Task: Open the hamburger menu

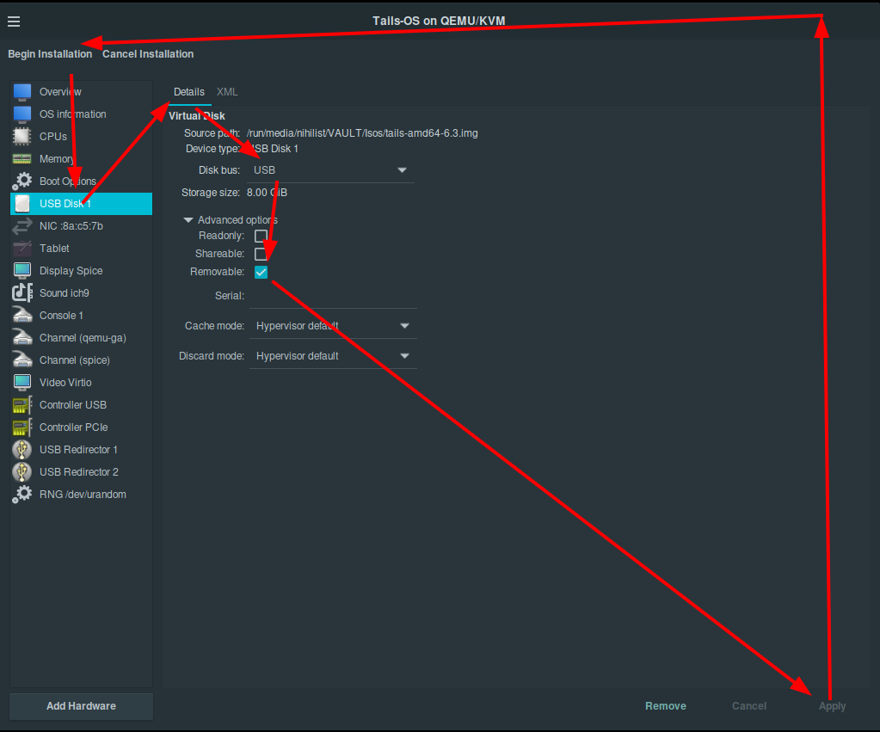Action: 14,22
